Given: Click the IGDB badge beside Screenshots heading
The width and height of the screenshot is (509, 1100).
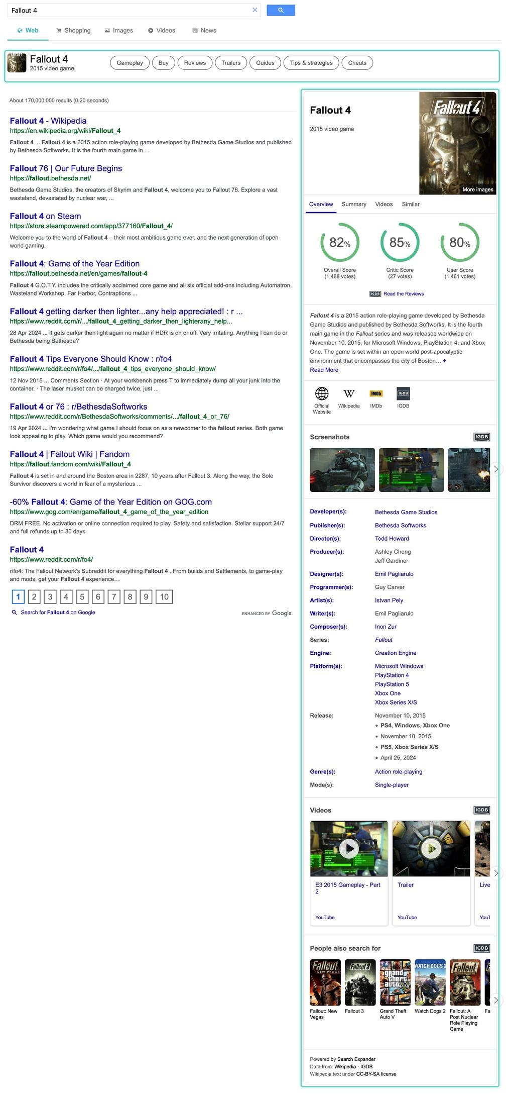Looking at the screenshot, I should click(481, 437).
